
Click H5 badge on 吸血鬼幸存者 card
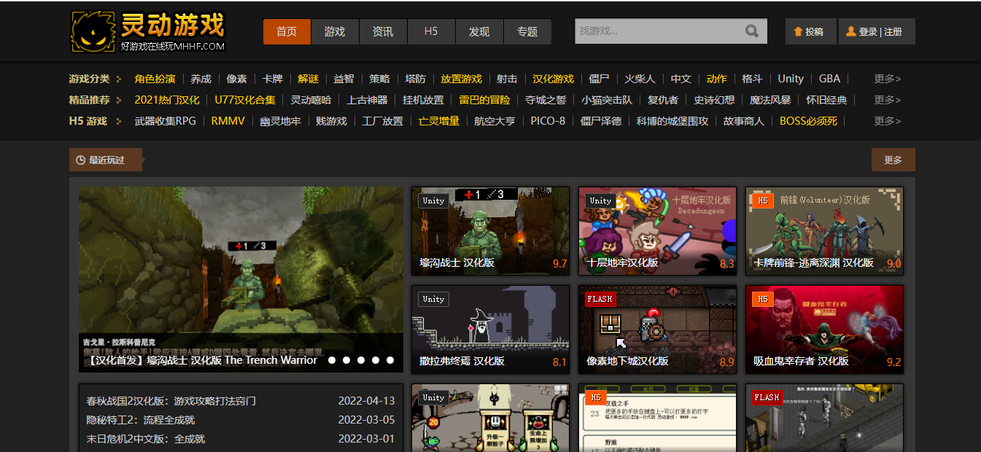coord(763,299)
